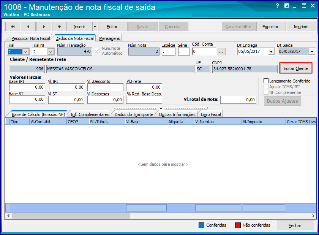Open Outras Informações tab

[177, 114]
